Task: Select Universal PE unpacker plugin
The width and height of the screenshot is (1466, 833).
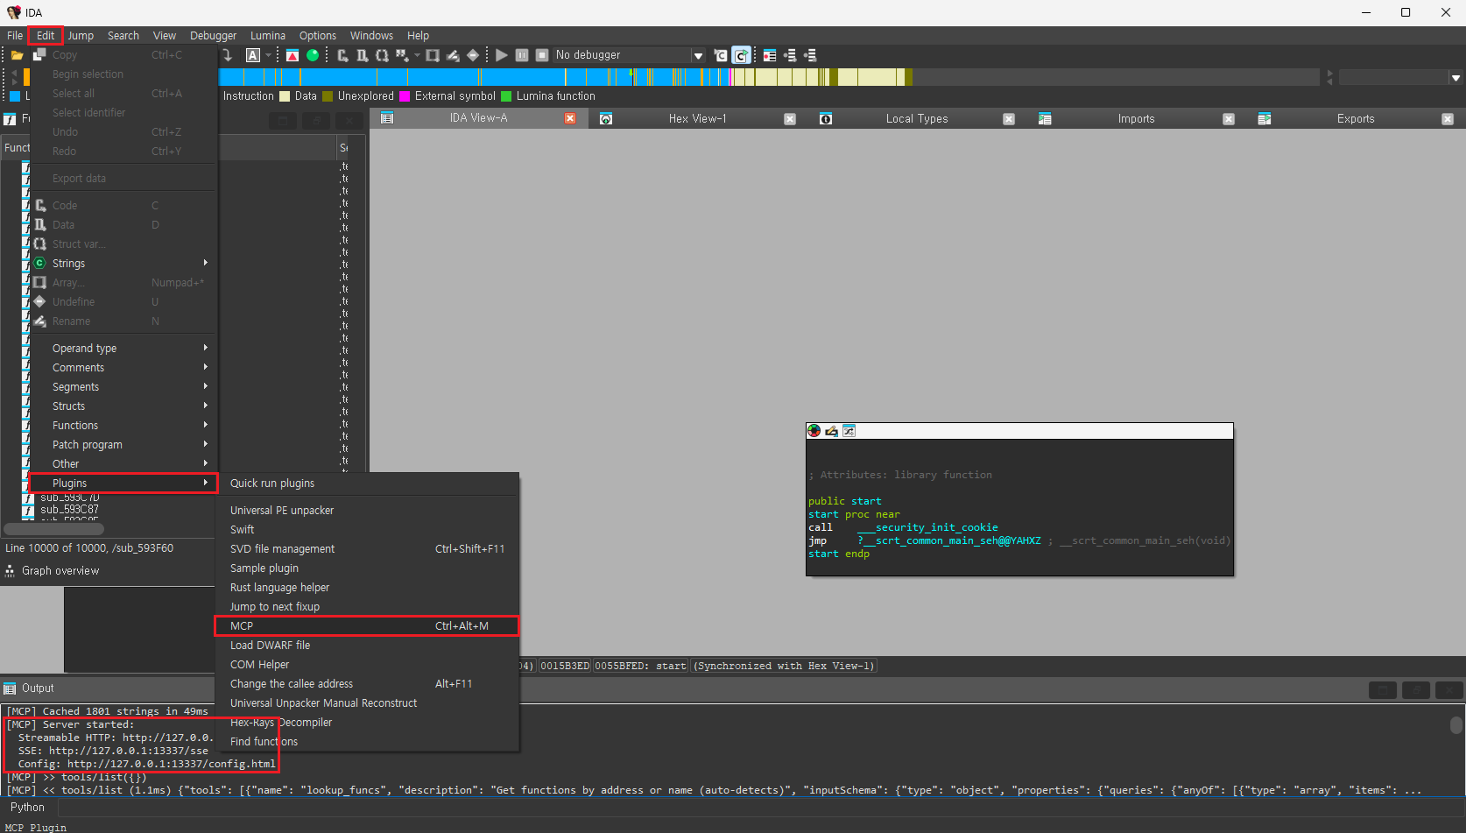Action: (x=367, y=511)
